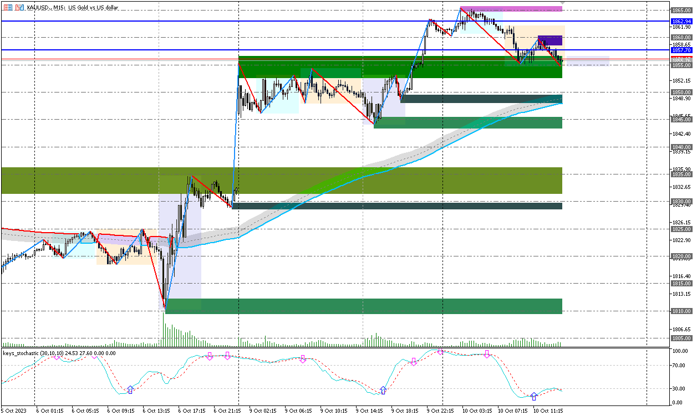Click the pink down arrow near 9 Oct 18:15
697x416 pixels.
pyautogui.click(x=414, y=362)
